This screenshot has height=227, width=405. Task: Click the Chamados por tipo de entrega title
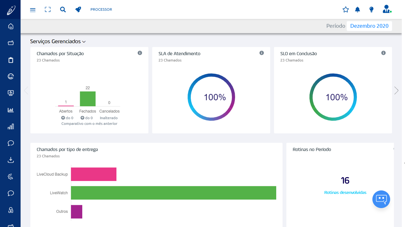pos(67,149)
